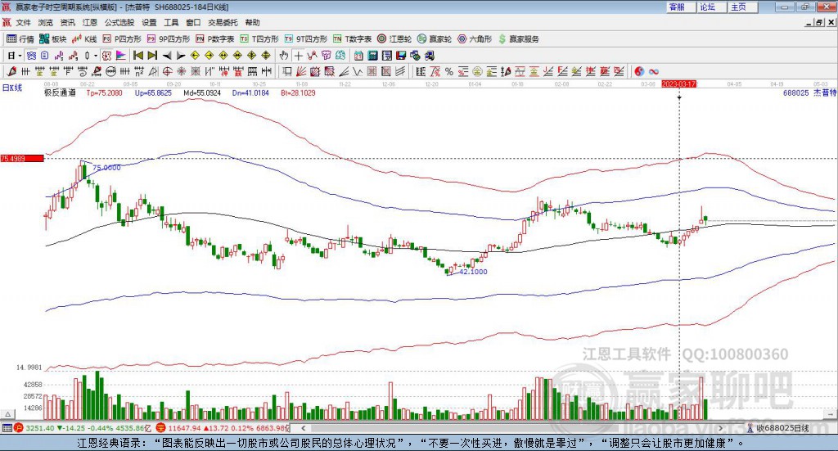838x451 pixels.
Task: Click the 主页 homepage button
Action: [742, 7]
